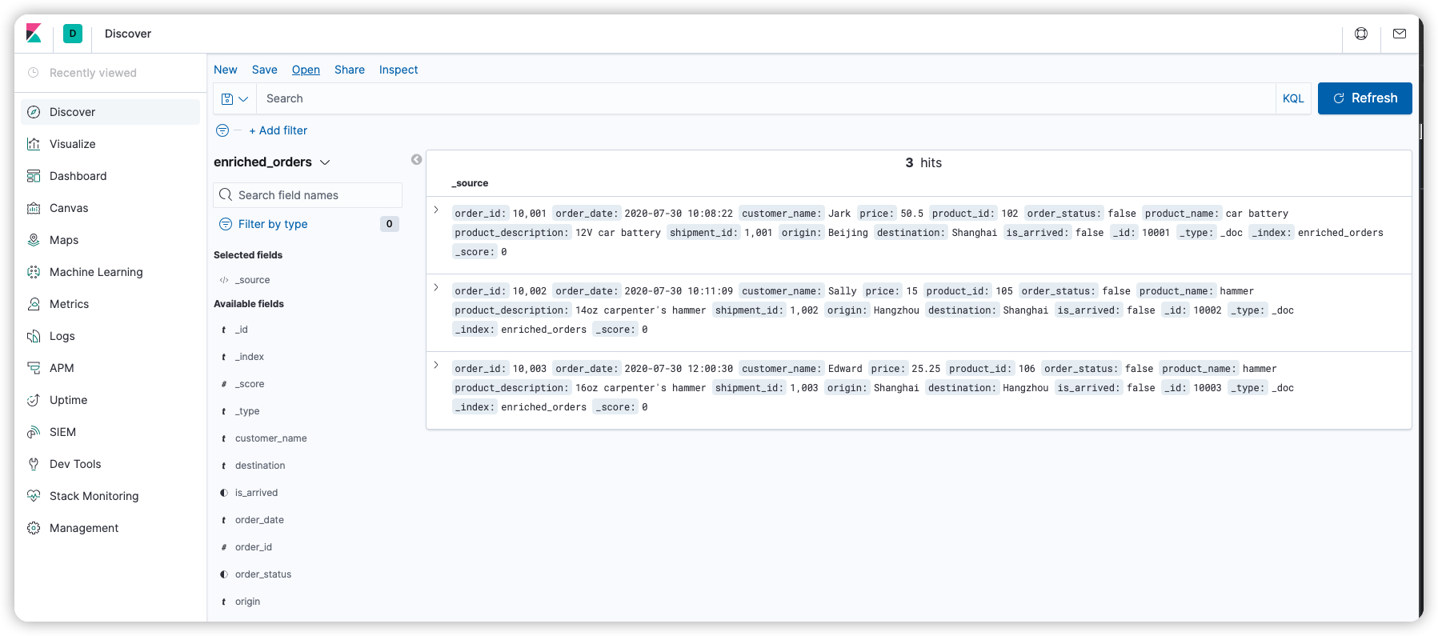Expand the first document row 10,001
The height and width of the screenshot is (636, 1438).
point(436,210)
